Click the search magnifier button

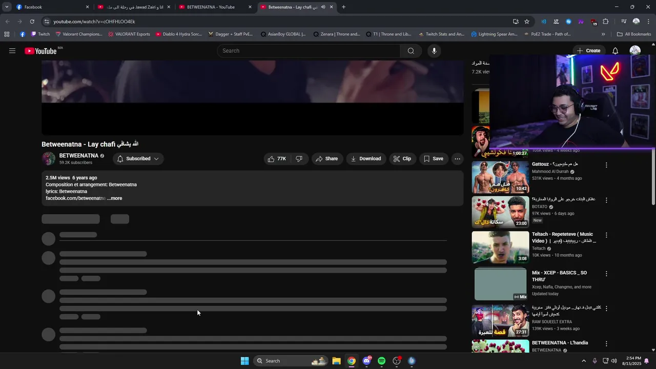click(411, 51)
